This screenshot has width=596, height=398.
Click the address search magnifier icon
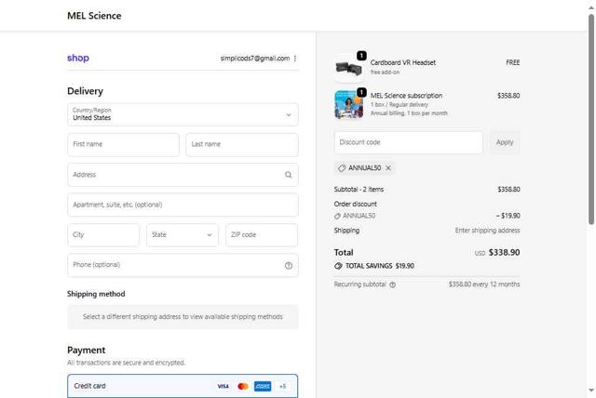pos(289,175)
